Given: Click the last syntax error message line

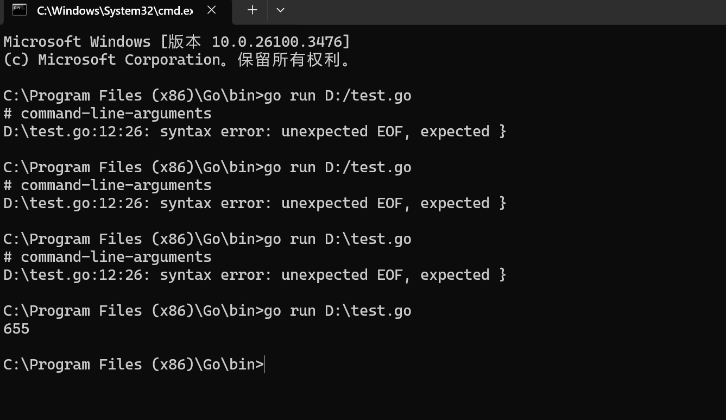Looking at the screenshot, I should click(x=255, y=275).
